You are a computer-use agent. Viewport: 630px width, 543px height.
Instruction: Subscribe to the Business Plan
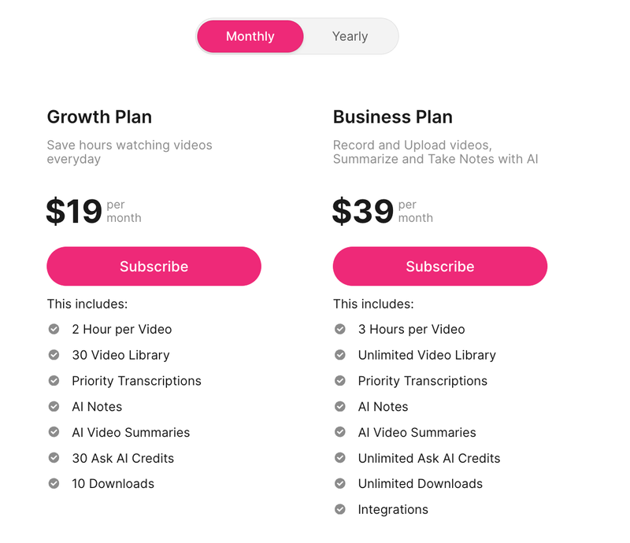coord(439,266)
